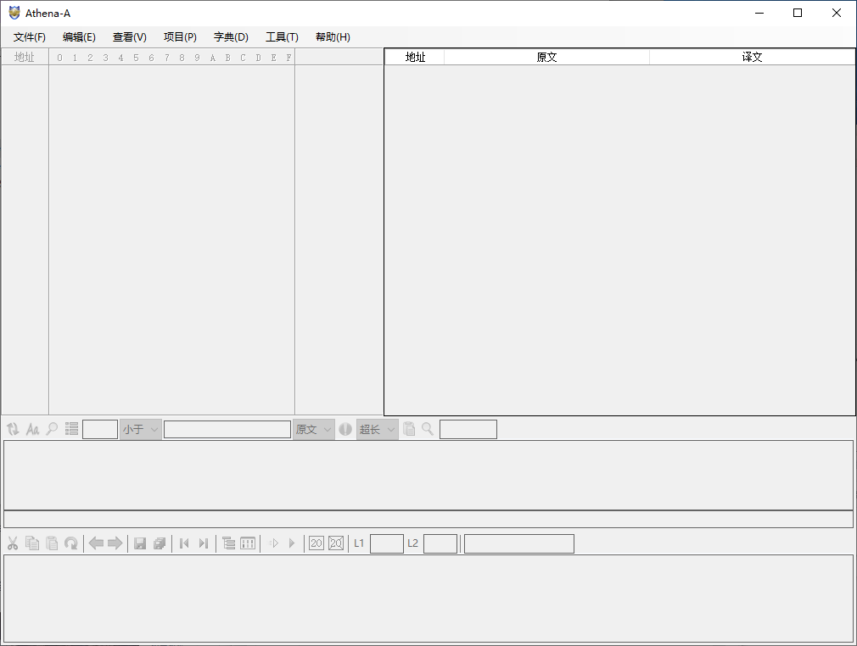Click the Copy icon on bottom toolbar

(32, 543)
